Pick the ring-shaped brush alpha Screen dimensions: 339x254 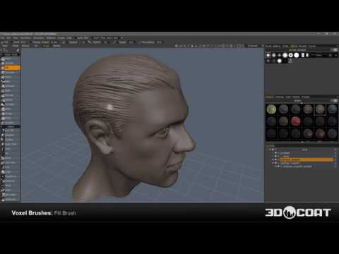291,55
